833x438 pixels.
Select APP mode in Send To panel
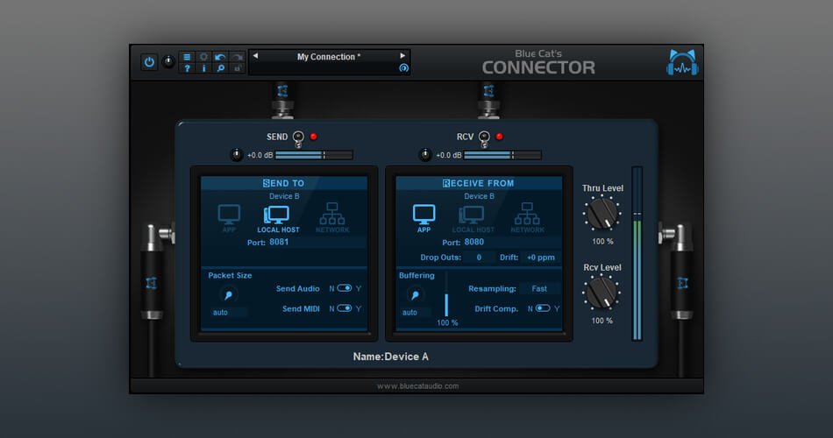click(x=229, y=218)
